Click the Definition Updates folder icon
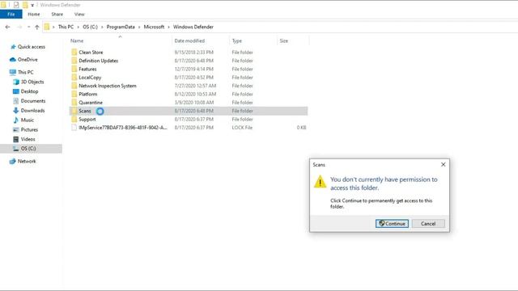This screenshot has height=291, width=518. [74, 61]
